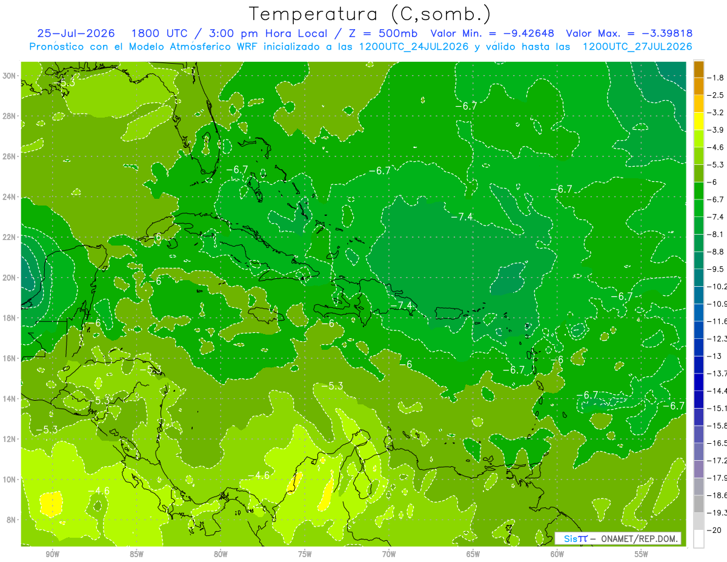This screenshot has width=727, height=562.
Task: Click the "Z = 500mb" level label
Action: (x=384, y=33)
